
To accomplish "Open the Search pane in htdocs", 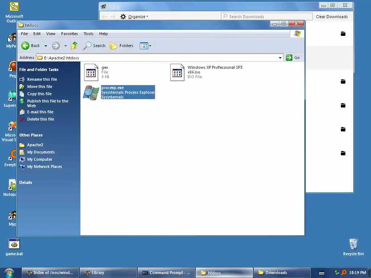I will pyautogui.click(x=94, y=46).
